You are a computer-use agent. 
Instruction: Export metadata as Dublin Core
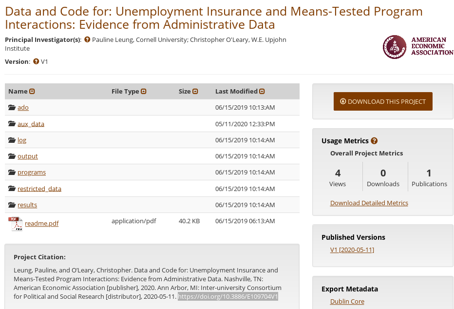(347, 301)
